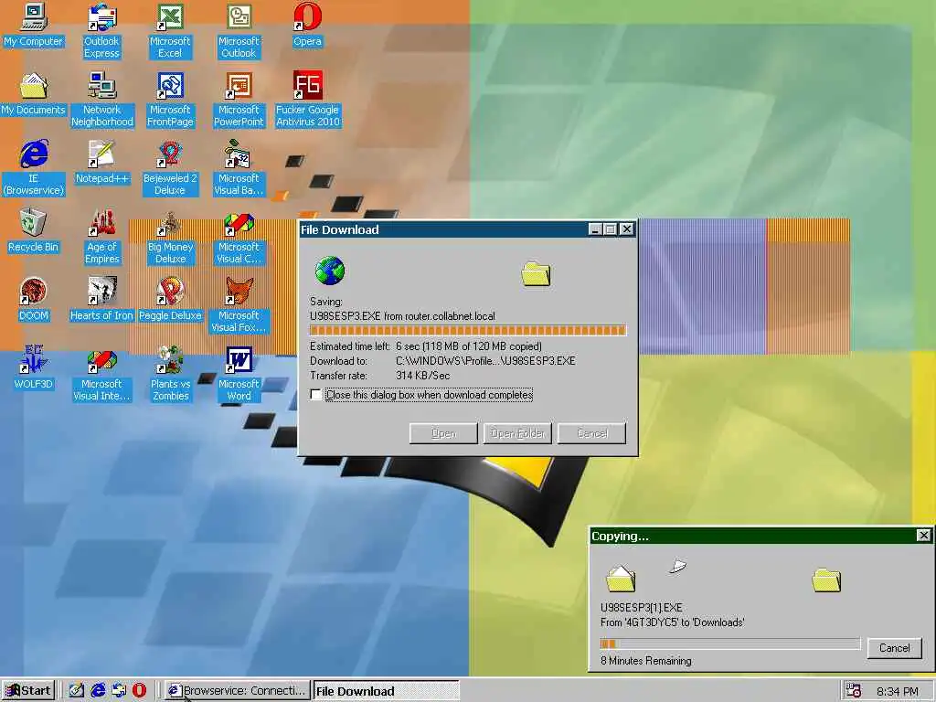
Task: Click the 8:34 PM taskbar clock
Action: 898,691
